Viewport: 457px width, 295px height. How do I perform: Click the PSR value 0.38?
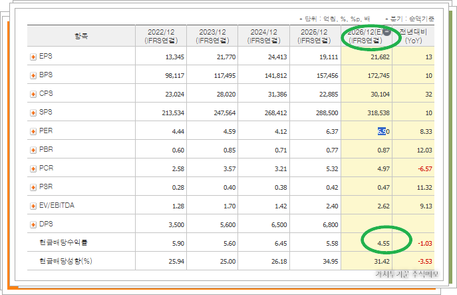pos(281,187)
